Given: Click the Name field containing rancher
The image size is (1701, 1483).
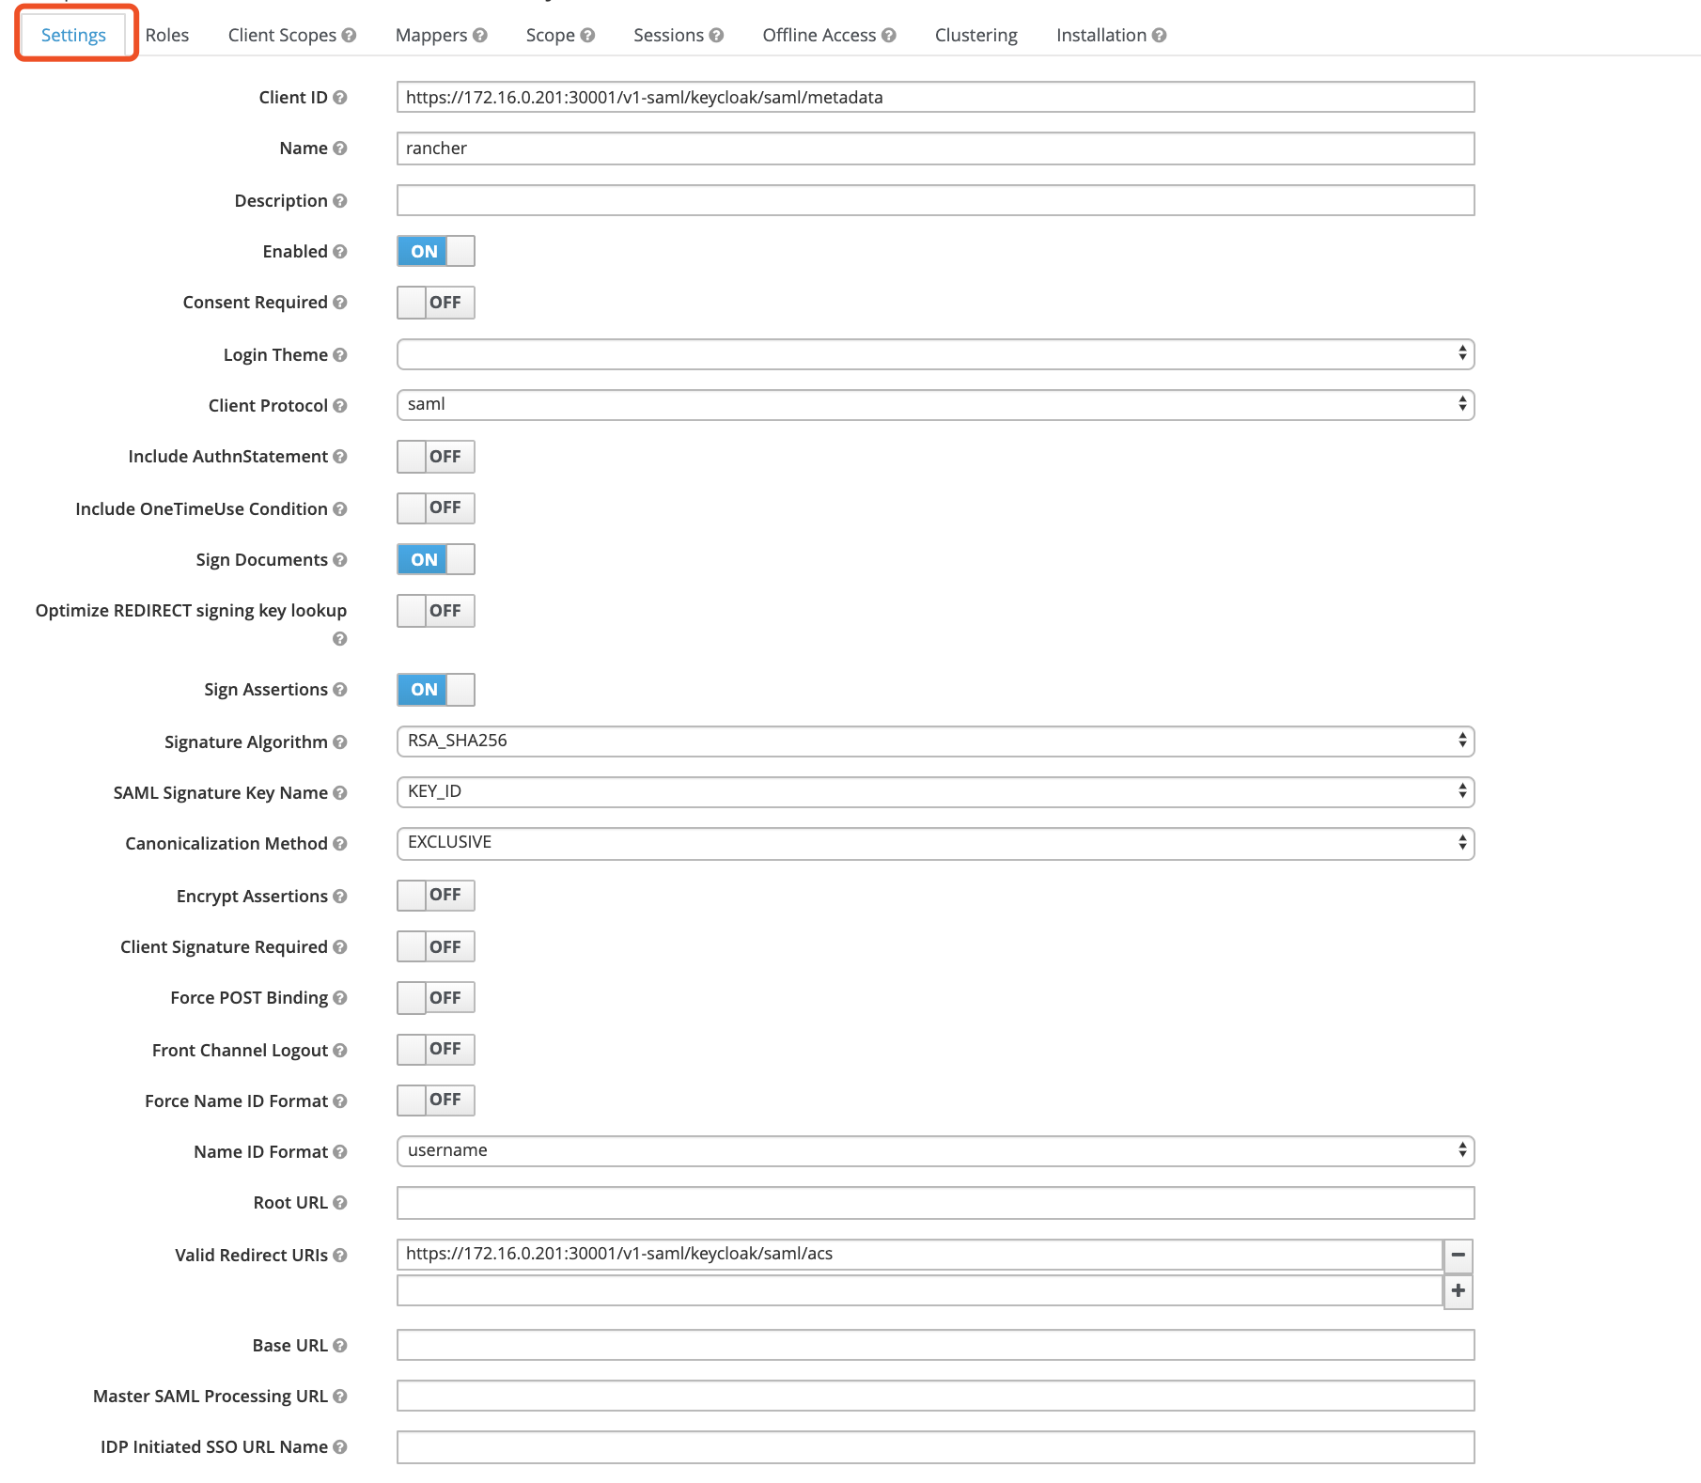Looking at the screenshot, I should click(935, 148).
